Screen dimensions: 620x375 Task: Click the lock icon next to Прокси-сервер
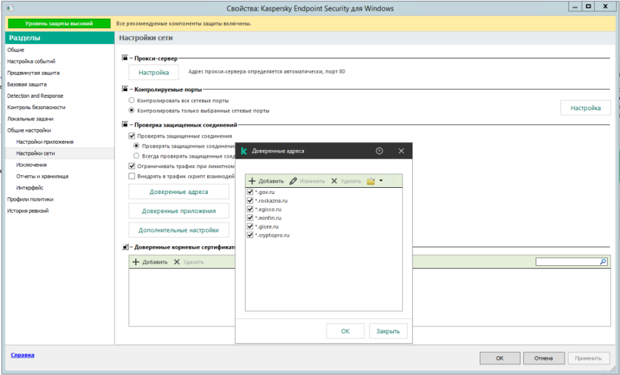(x=125, y=58)
